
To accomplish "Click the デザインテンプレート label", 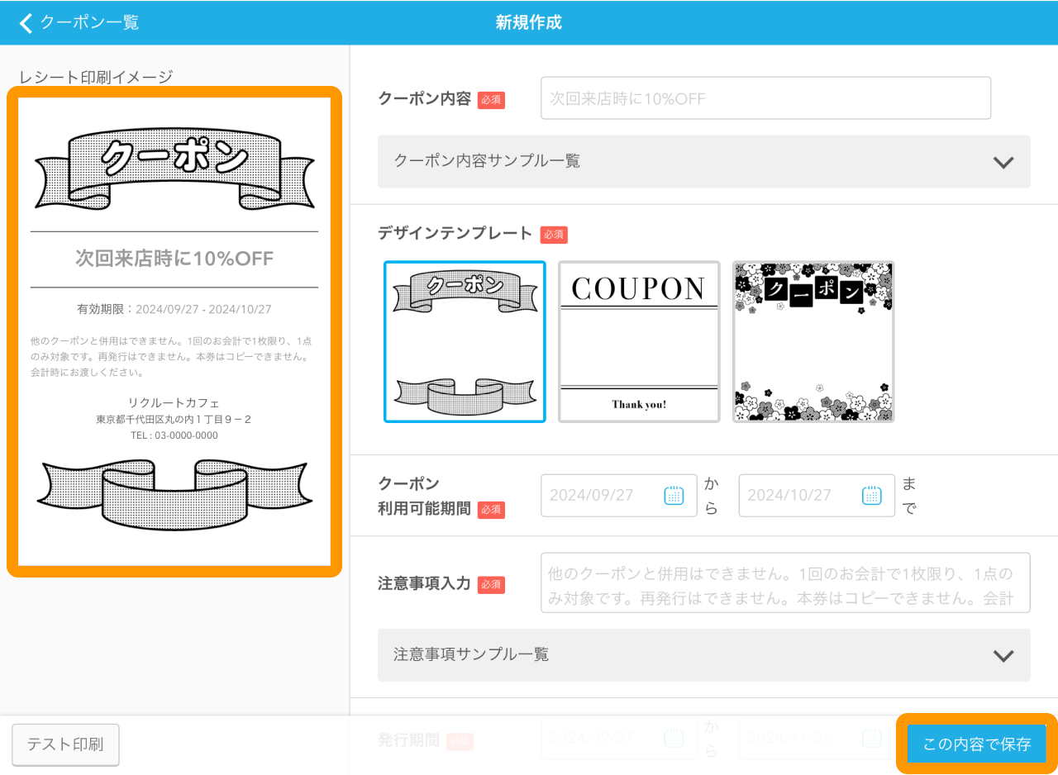I will coord(455,234).
